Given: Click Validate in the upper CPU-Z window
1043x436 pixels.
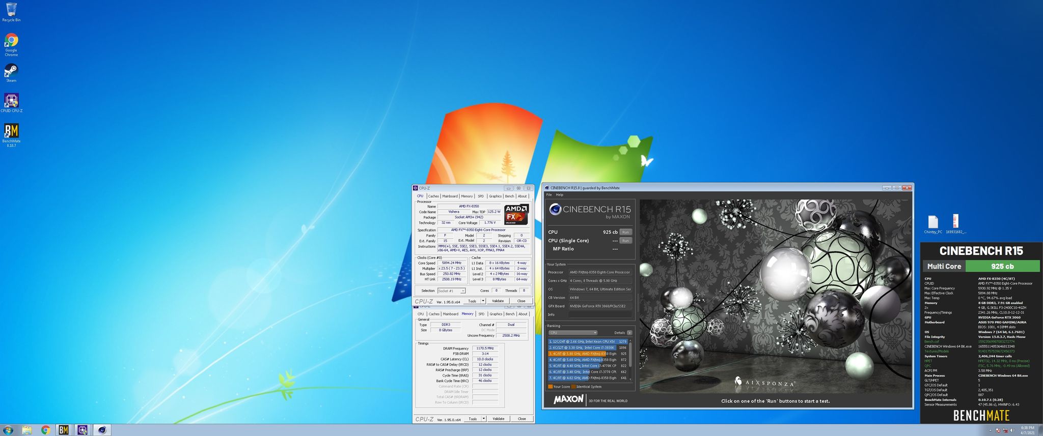Looking at the screenshot, I should pos(498,301).
